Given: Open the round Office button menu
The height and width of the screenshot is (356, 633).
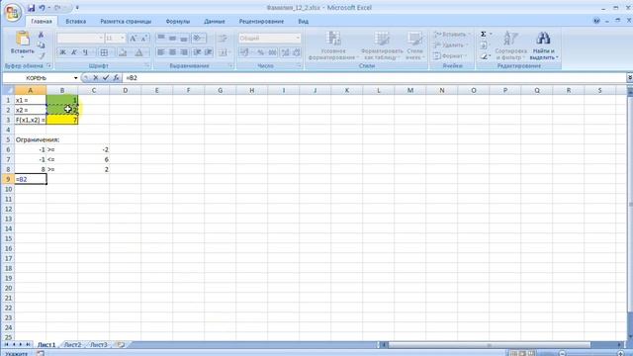Looking at the screenshot, I should click(12, 12).
